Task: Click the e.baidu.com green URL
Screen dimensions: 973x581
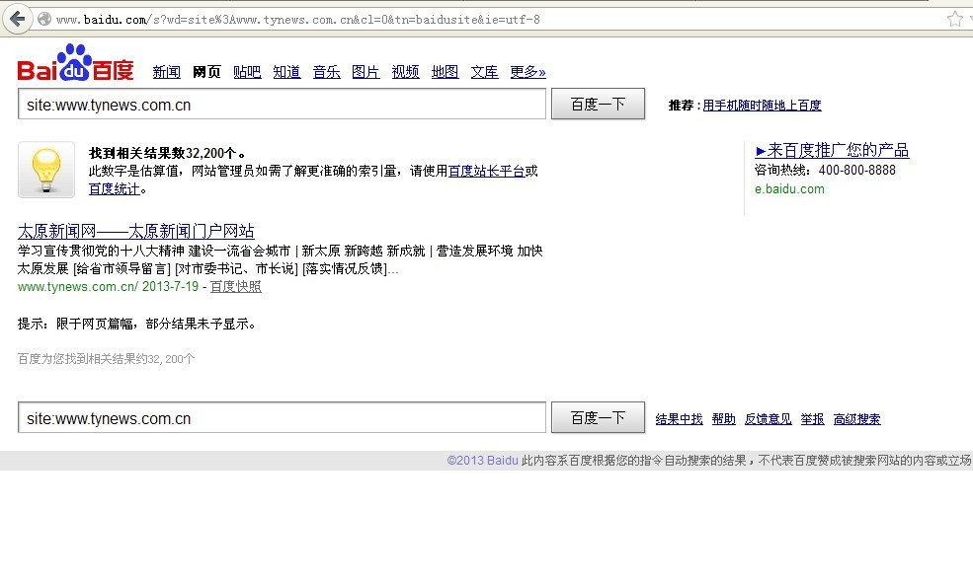Action: tap(789, 189)
